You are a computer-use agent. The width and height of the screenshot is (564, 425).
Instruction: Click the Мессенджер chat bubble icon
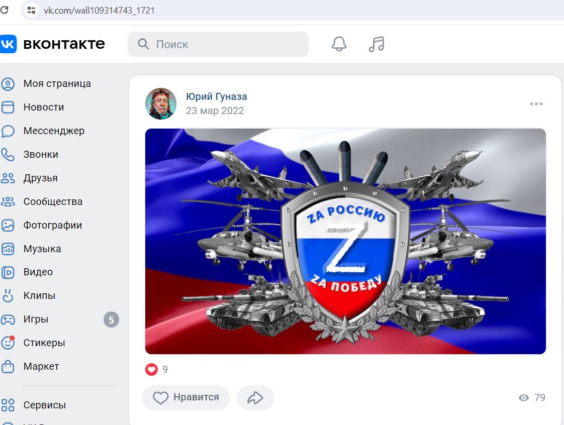pos(8,131)
